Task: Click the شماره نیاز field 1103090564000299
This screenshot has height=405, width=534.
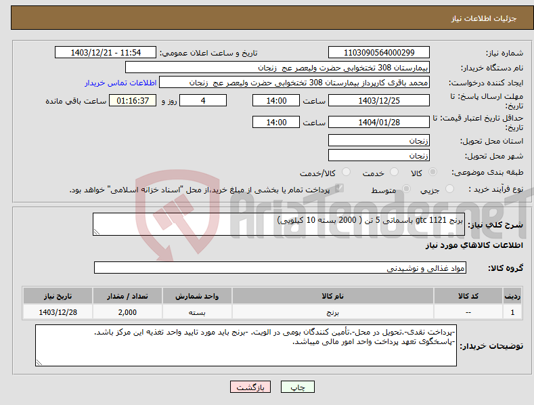Action: click(379, 53)
